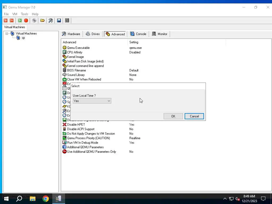Screen dimensions: 272x204
Task: Click the Default value for BIOS Filename
Action: click(134, 70)
